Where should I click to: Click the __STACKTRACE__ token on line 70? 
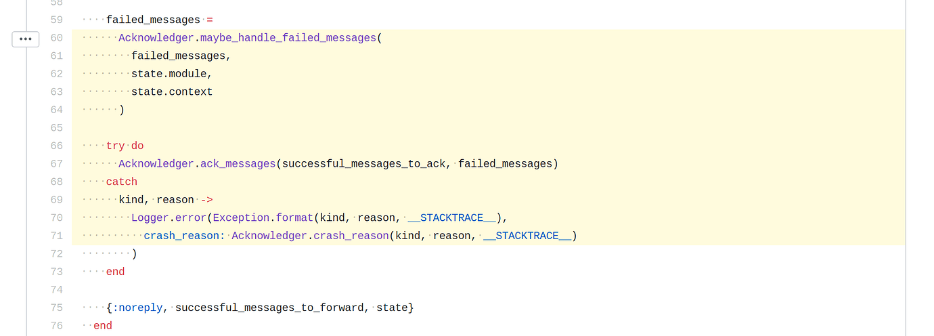452,217
